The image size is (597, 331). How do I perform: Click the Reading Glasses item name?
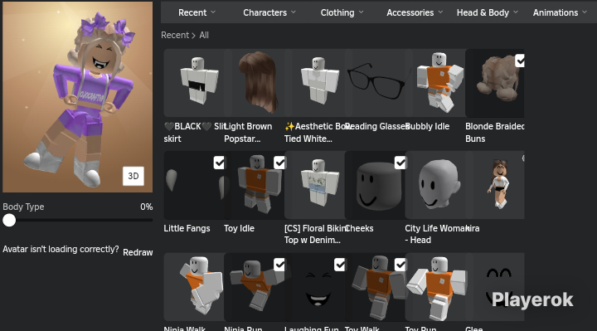377,126
